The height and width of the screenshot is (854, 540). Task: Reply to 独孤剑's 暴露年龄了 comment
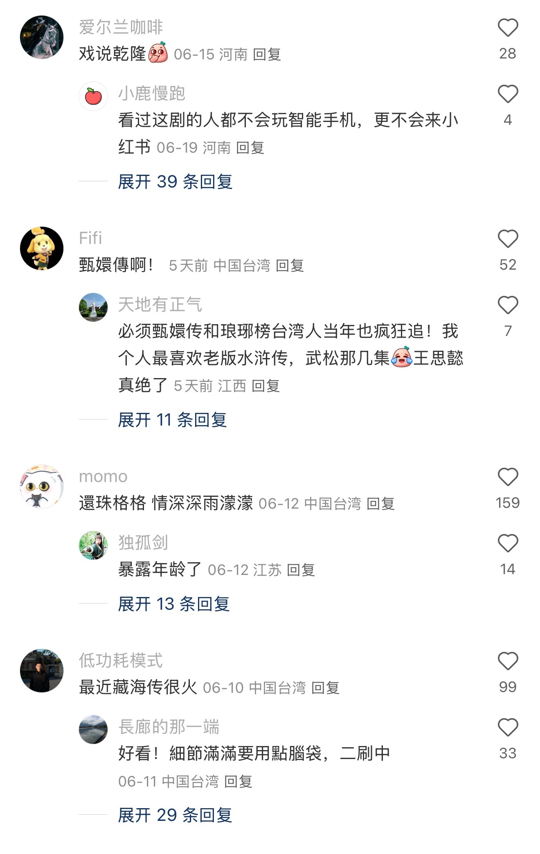pos(301,570)
